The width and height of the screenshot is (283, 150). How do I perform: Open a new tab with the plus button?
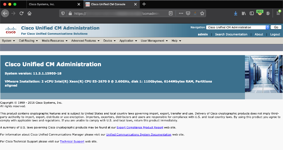click(144, 4)
